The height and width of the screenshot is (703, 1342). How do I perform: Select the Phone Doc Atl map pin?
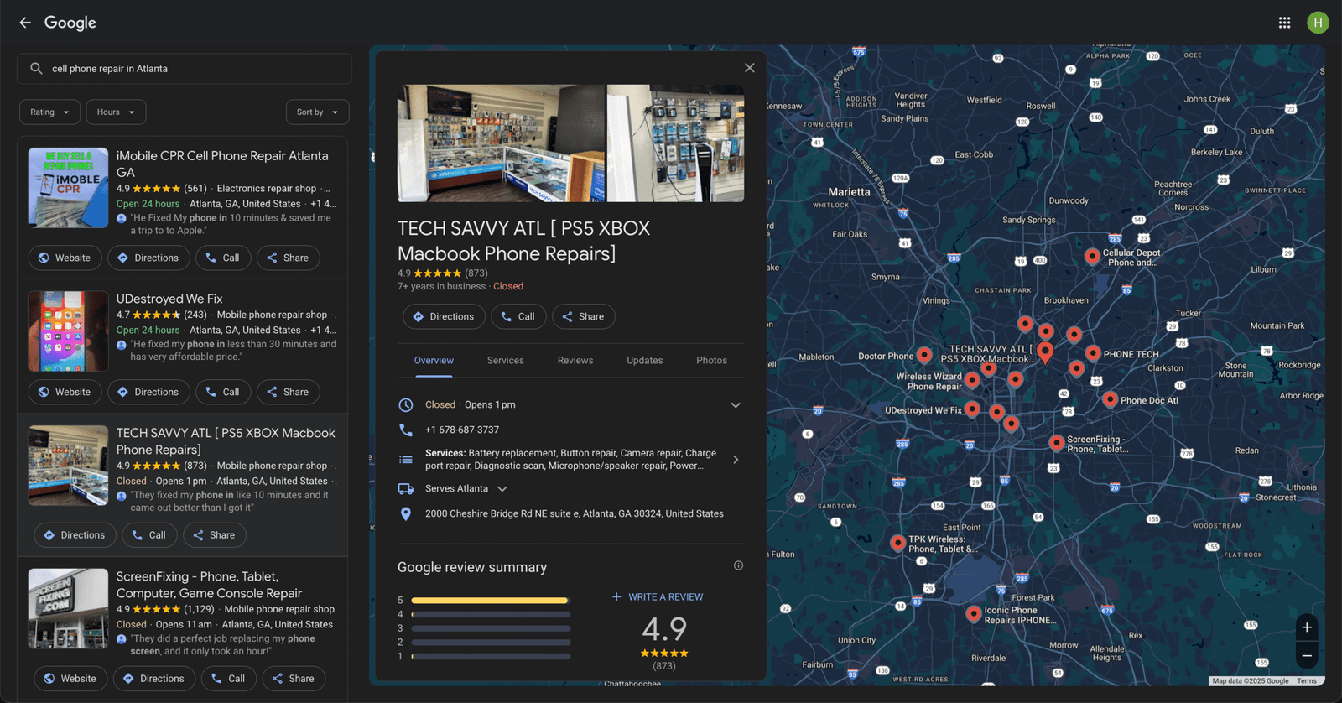click(1110, 399)
